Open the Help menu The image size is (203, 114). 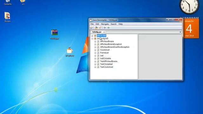pos(121,24)
